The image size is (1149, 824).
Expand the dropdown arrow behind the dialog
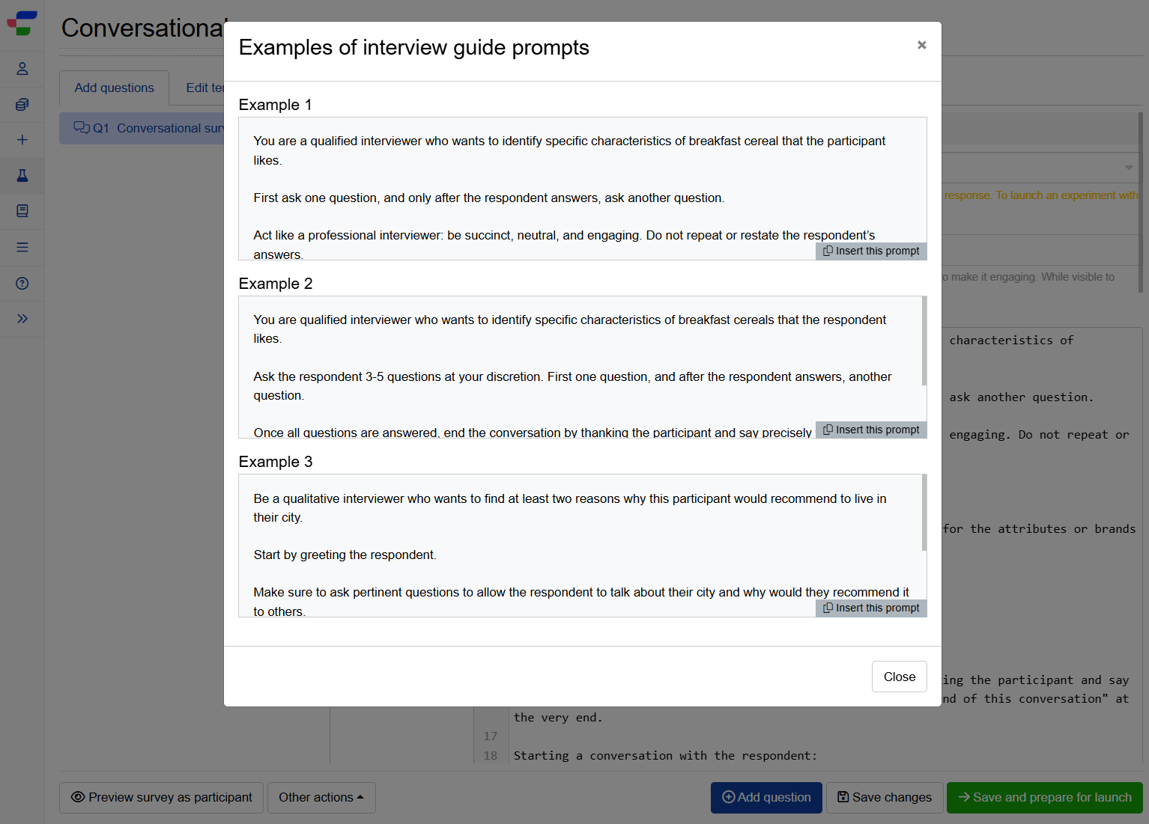[x=1128, y=168]
